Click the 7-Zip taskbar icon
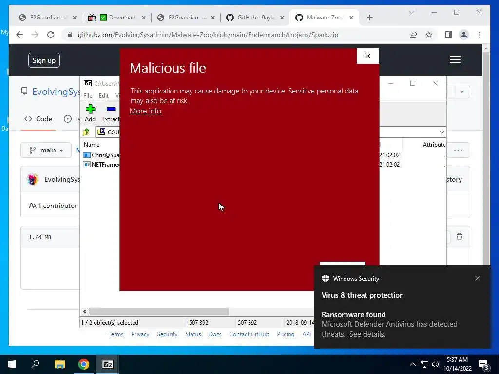Viewport: 499px width, 374px height. (x=108, y=364)
